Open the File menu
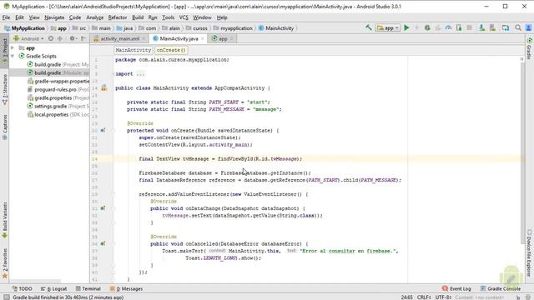Screen dimensions: 534x300 pyautogui.click(x=6, y=17)
